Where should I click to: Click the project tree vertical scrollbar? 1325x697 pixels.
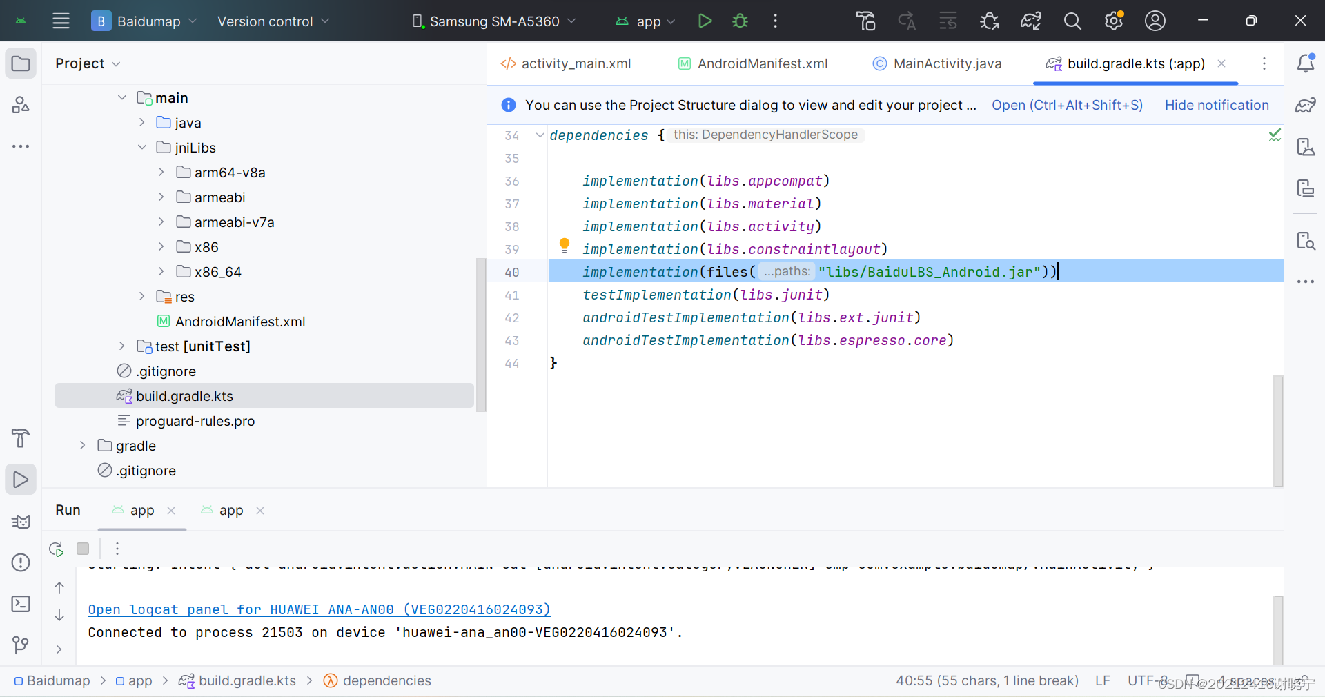click(481, 335)
